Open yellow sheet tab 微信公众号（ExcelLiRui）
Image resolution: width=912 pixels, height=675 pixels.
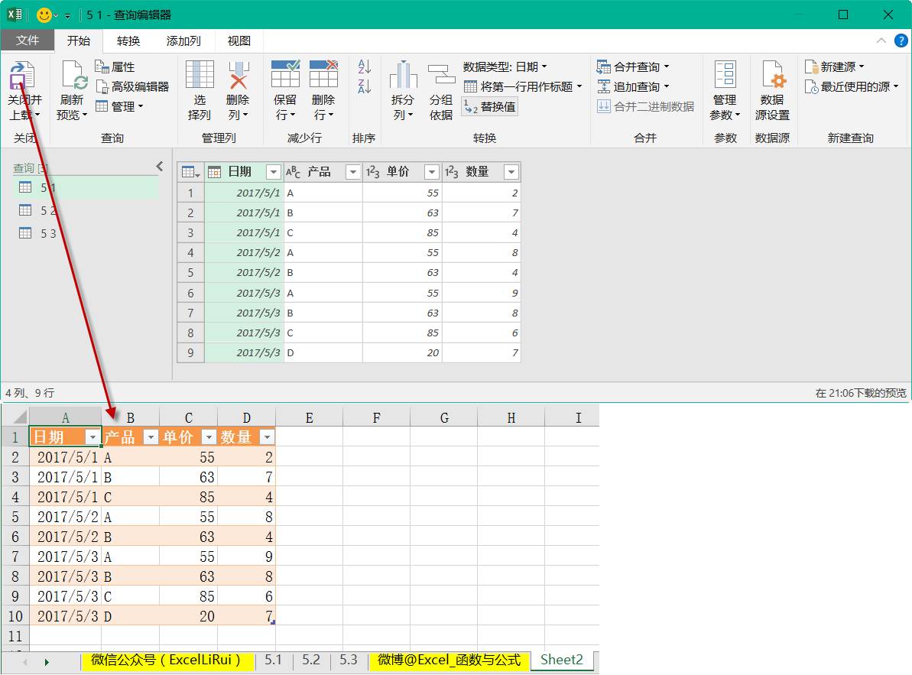point(167,660)
